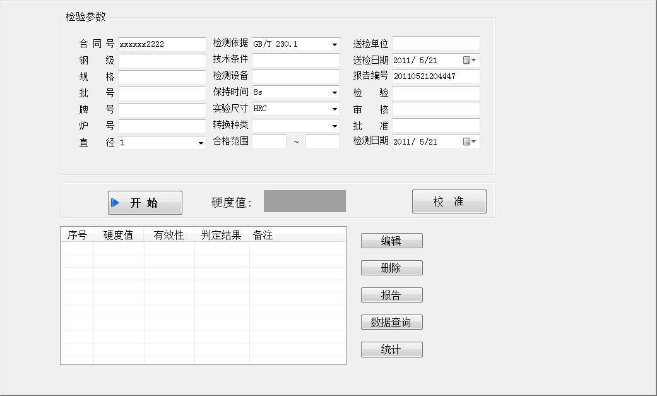
Task: Open the 直径 dropdown list
Action: [x=201, y=143]
